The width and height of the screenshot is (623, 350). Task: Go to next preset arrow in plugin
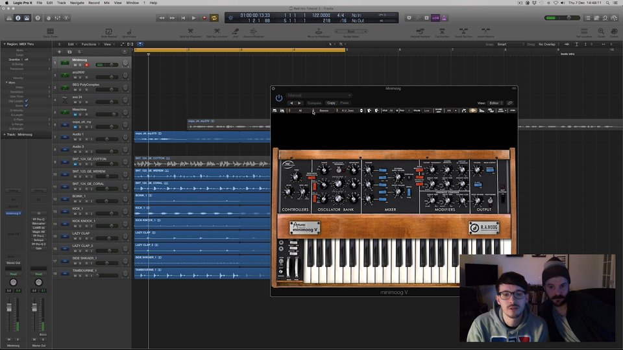tap(300, 103)
